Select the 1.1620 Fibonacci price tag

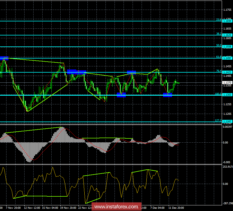click(227, 35)
